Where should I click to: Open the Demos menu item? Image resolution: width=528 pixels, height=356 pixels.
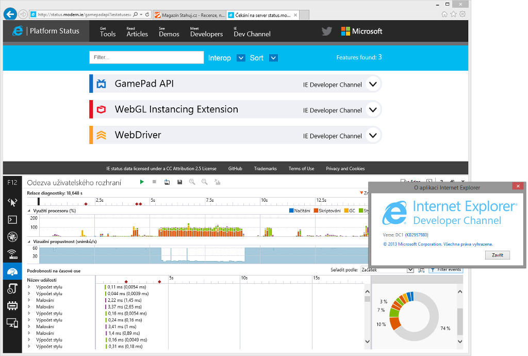tap(169, 32)
